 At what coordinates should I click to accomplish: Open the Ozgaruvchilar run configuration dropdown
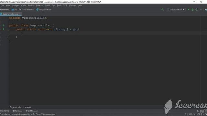click(x=176, y=10)
